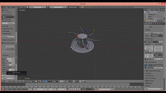Toggle the 3D manipulator icon
The width and height of the screenshot is (166, 93).
point(44,81)
